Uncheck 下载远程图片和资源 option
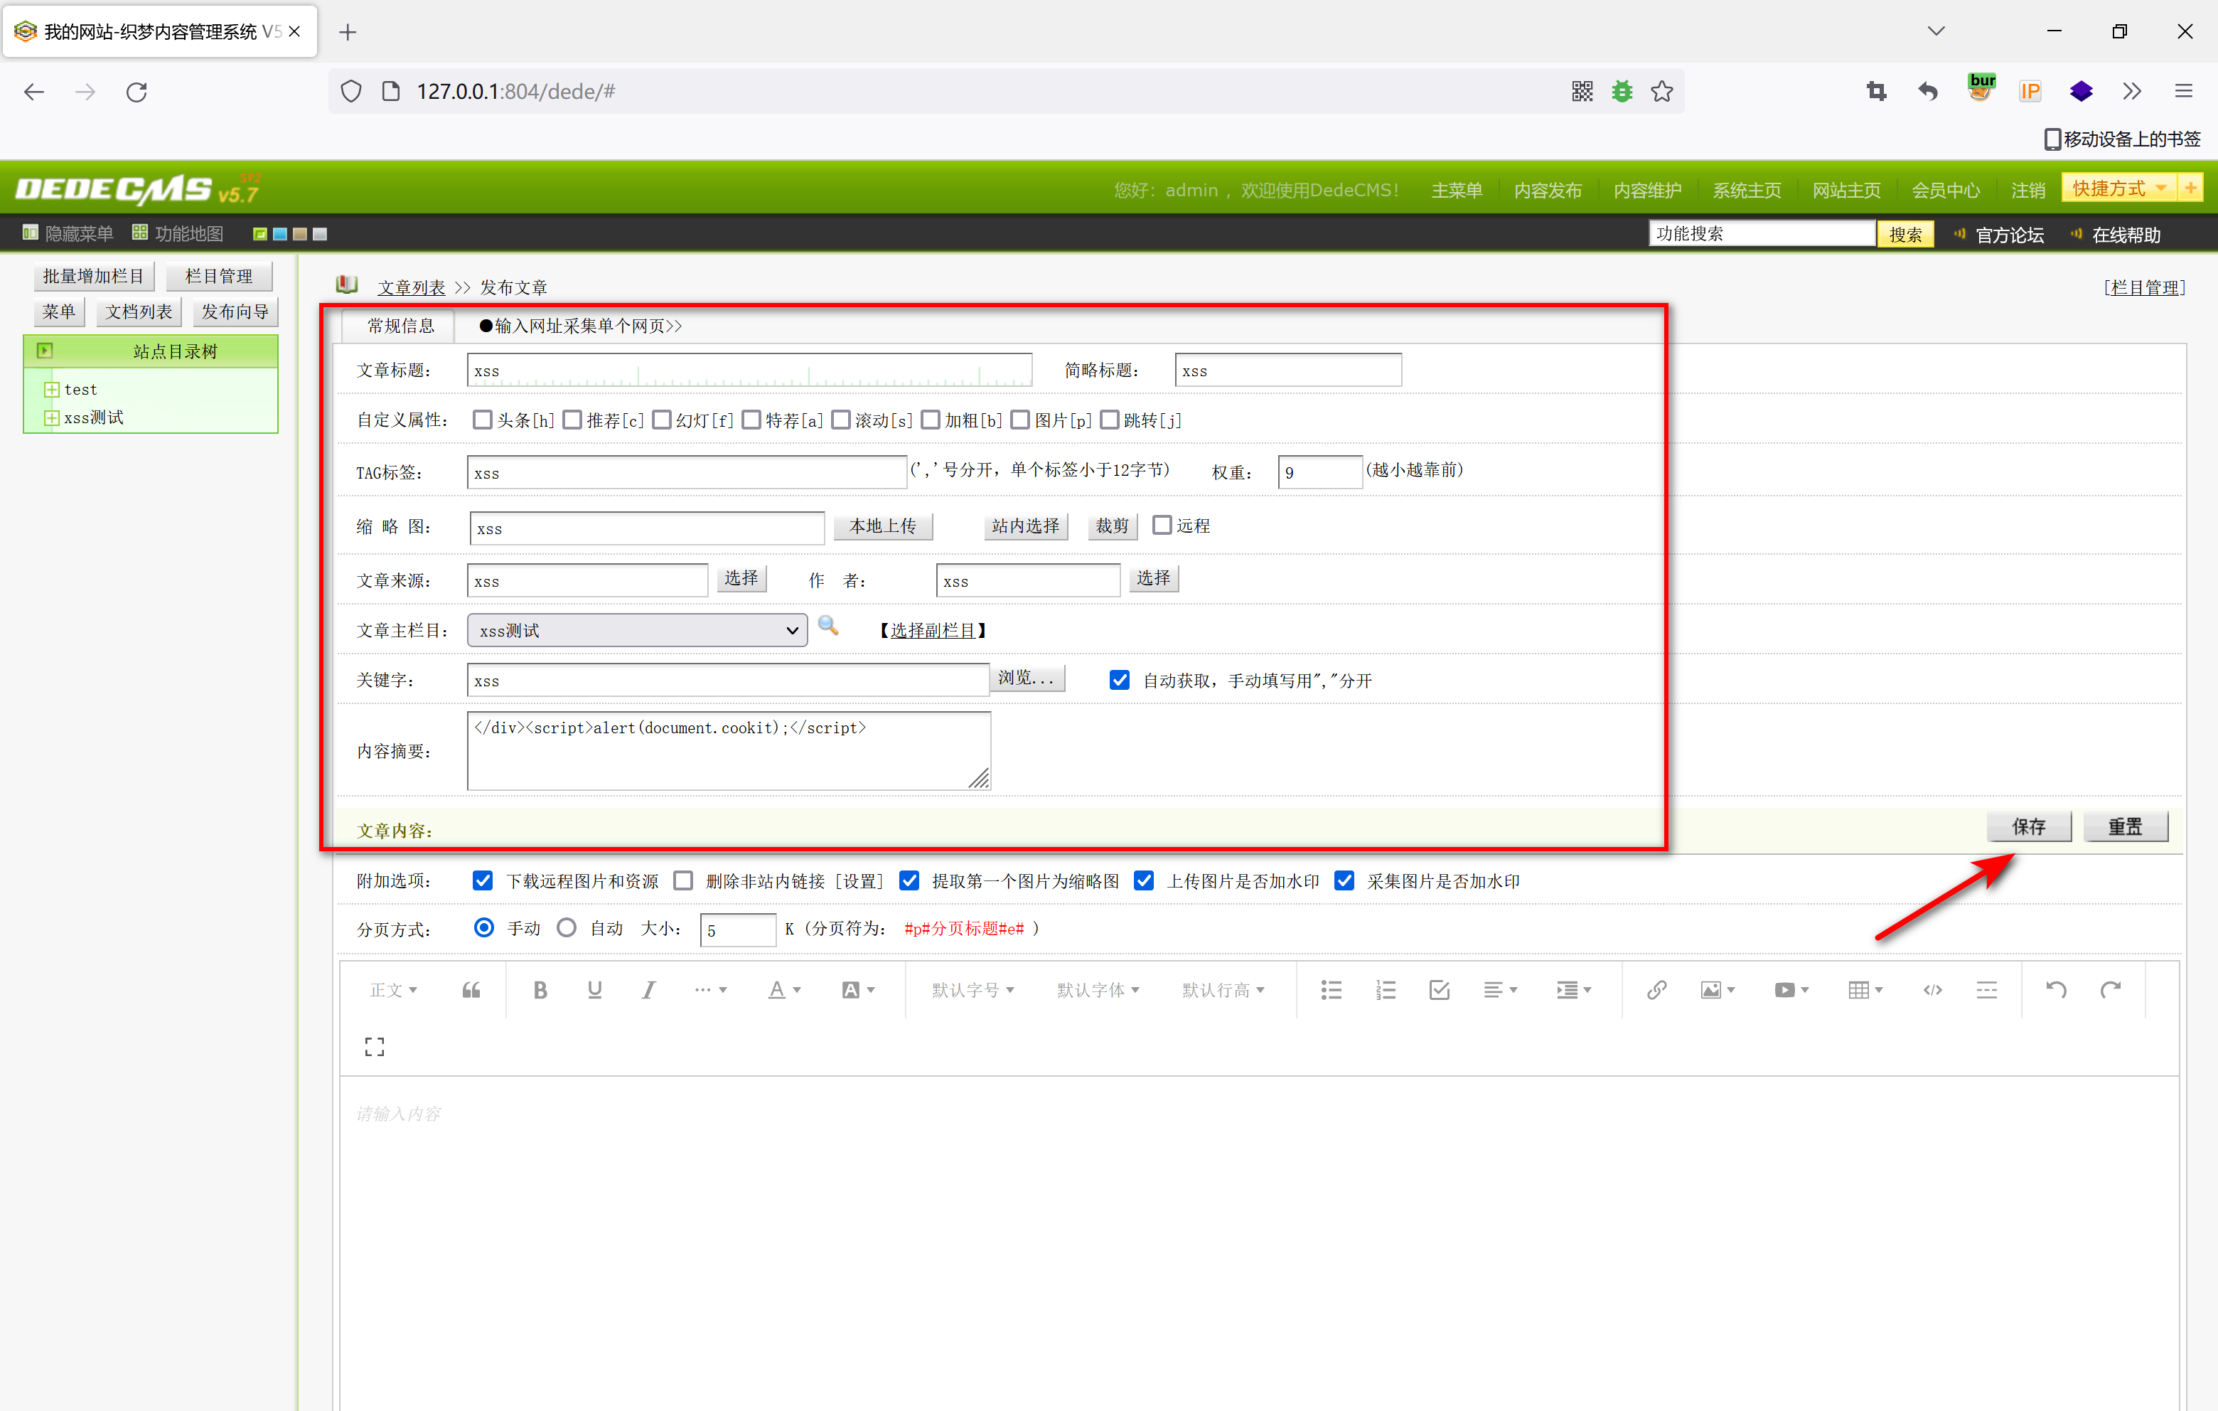 click(483, 881)
